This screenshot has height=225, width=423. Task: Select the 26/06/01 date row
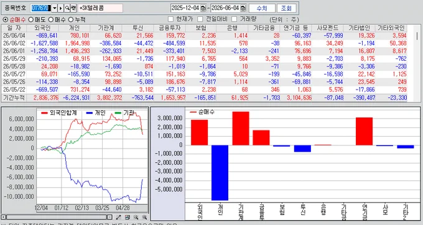pos(204,51)
